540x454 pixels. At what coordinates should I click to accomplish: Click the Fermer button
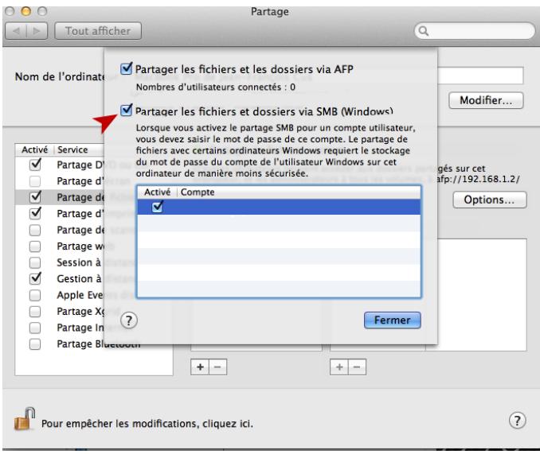point(393,320)
